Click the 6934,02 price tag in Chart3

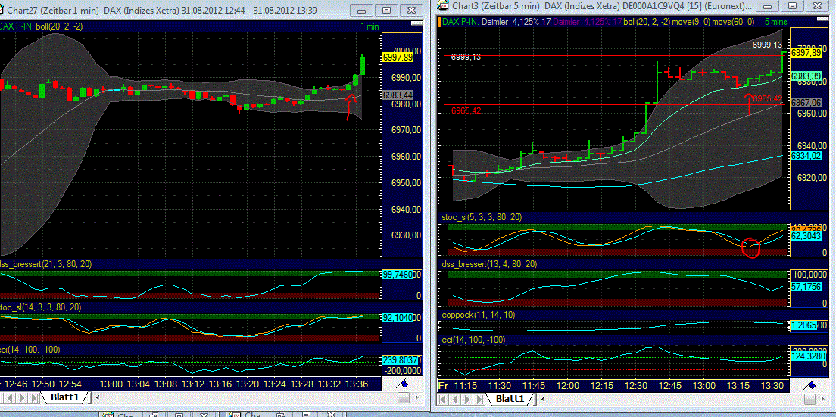pyautogui.click(x=805, y=155)
